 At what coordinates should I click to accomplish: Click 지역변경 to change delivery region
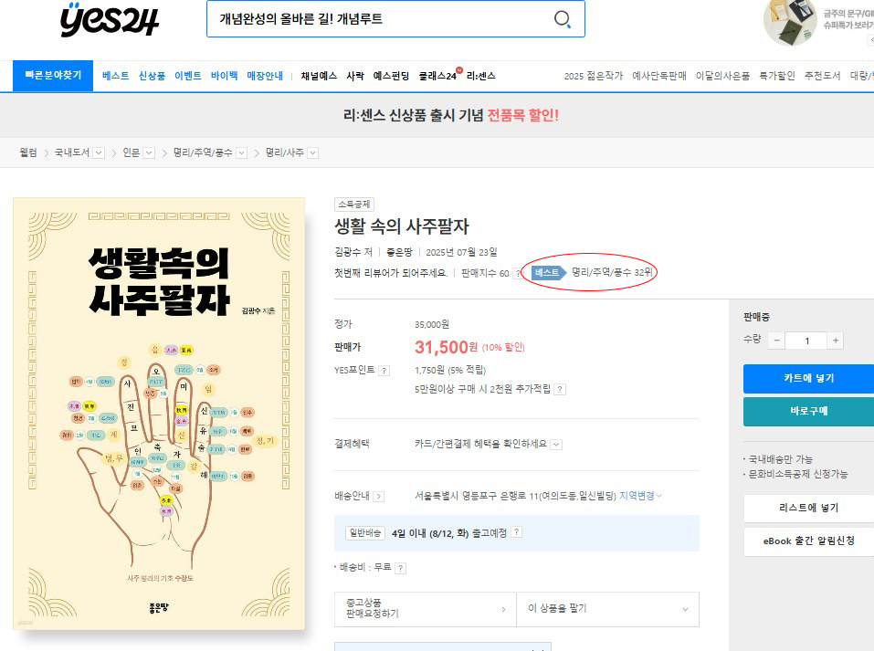[640, 496]
